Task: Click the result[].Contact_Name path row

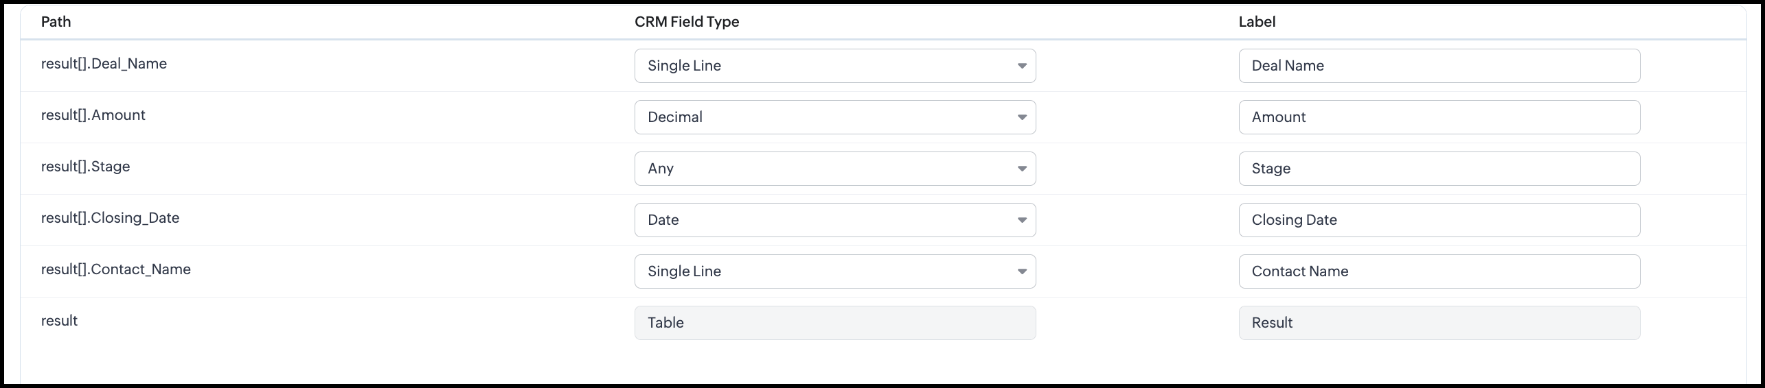Action: tap(115, 269)
